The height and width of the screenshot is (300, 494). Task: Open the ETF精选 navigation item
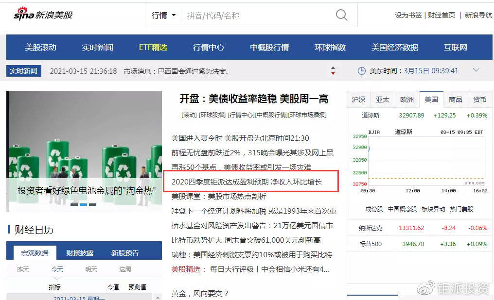click(153, 47)
